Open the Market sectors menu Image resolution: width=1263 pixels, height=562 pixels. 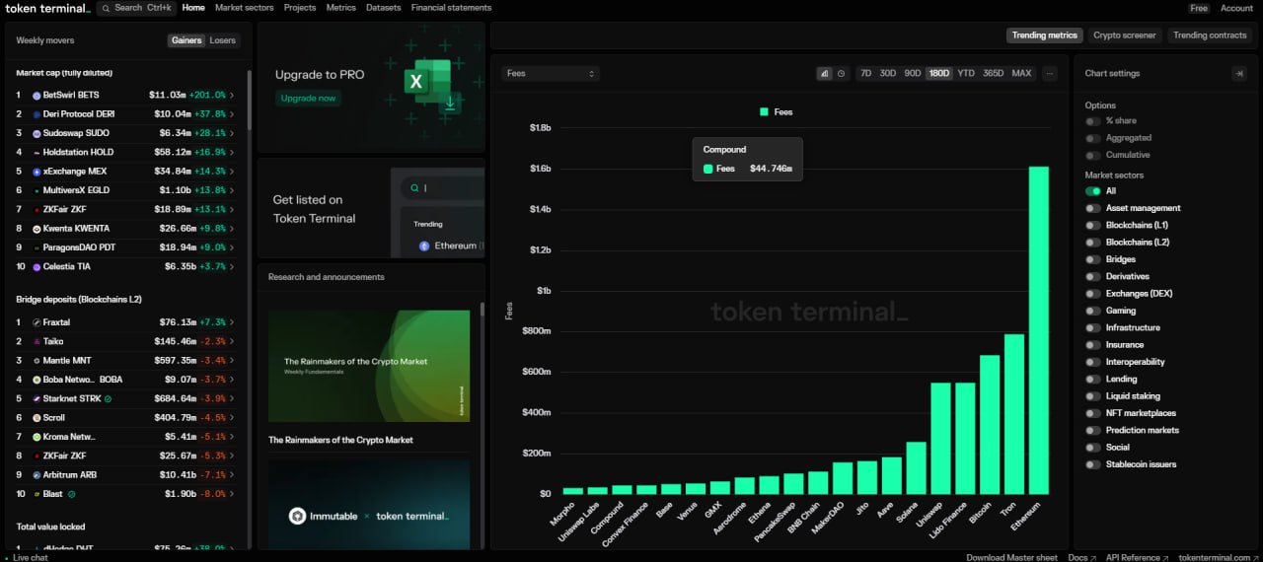(x=245, y=8)
